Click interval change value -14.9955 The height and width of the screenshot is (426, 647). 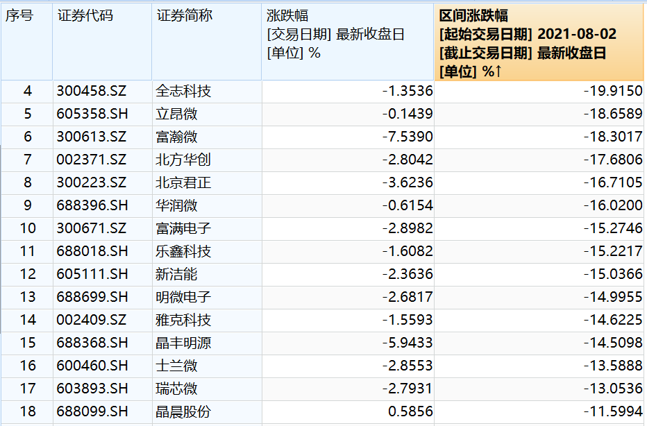click(x=613, y=297)
